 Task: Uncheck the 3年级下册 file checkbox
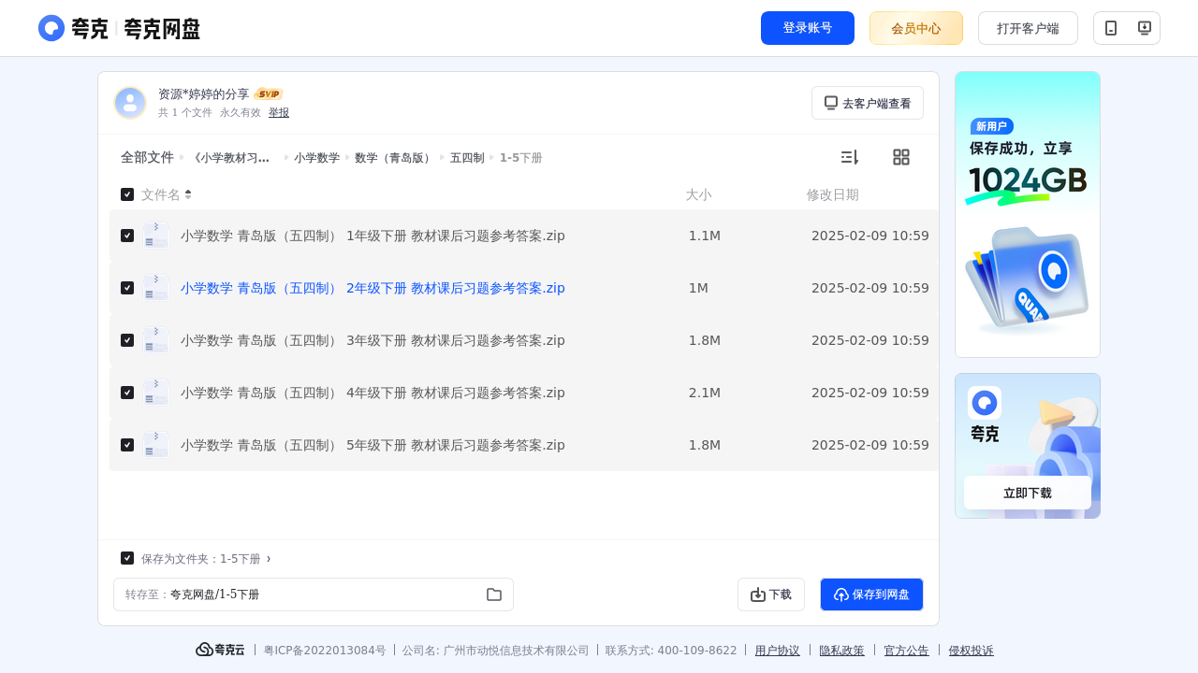pos(127,340)
